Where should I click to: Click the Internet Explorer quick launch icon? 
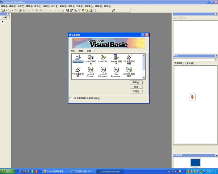[x=21, y=171]
